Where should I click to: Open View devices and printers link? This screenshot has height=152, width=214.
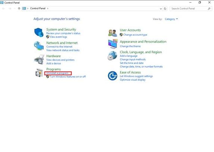(61, 60)
